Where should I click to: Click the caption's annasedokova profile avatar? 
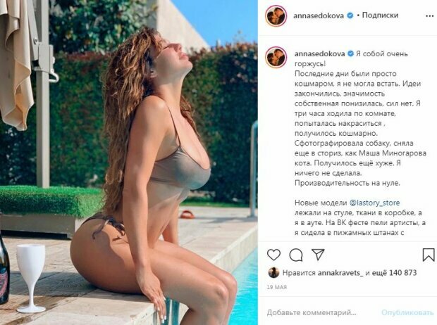(276, 57)
